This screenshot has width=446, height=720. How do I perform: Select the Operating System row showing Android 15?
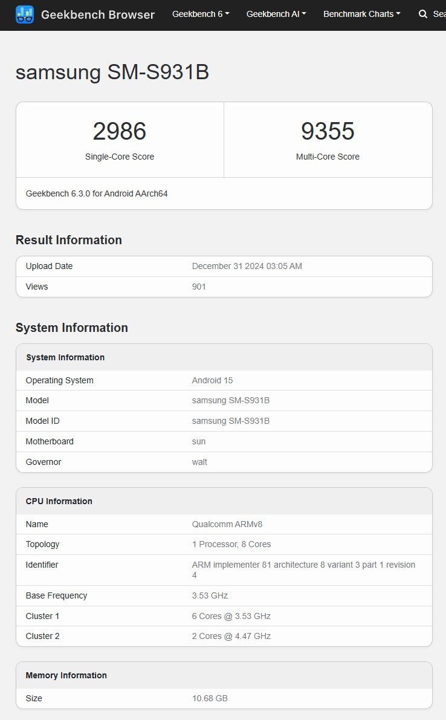224,380
